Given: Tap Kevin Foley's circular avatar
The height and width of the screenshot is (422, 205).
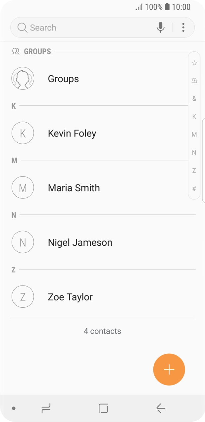Looking at the screenshot, I should (x=23, y=133).
